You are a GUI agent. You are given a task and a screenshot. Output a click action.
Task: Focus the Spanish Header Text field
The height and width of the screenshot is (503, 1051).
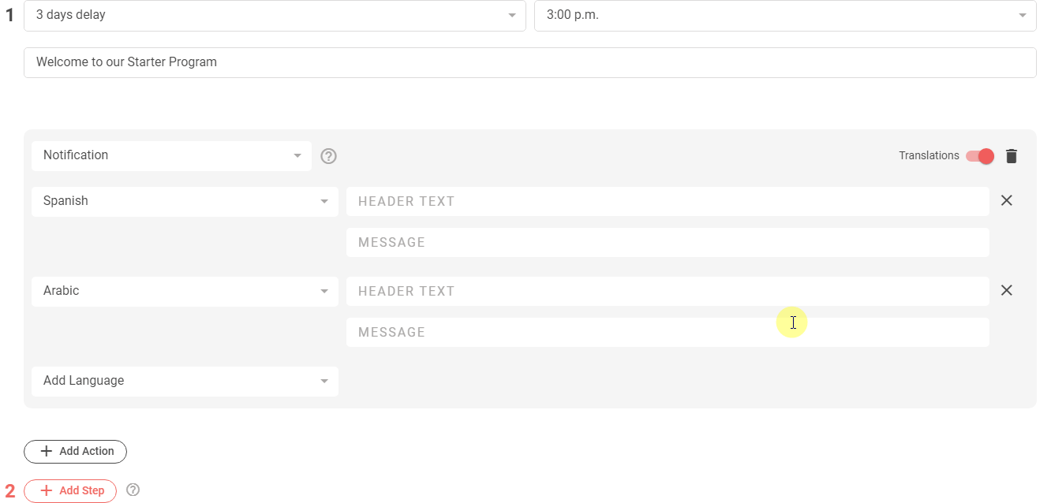click(x=667, y=202)
